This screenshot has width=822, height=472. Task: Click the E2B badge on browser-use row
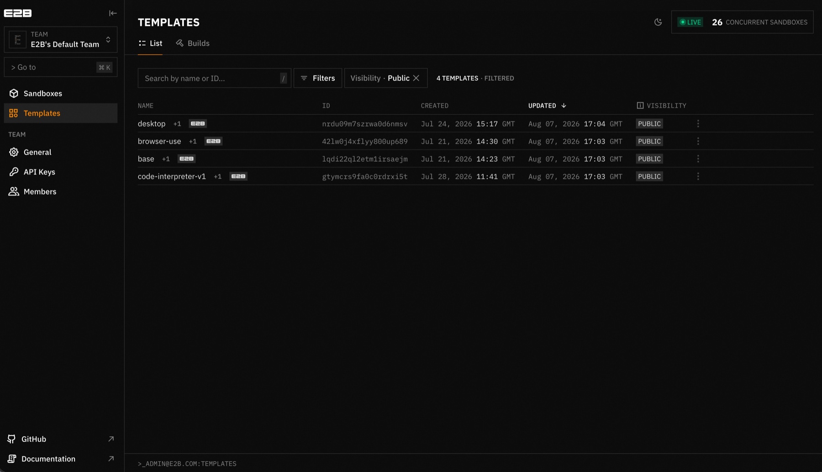(213, 141)
